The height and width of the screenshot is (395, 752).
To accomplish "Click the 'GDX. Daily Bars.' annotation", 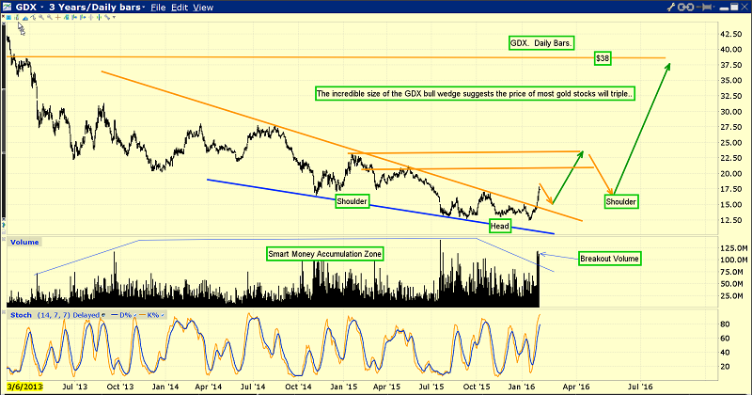I will 541,43.
